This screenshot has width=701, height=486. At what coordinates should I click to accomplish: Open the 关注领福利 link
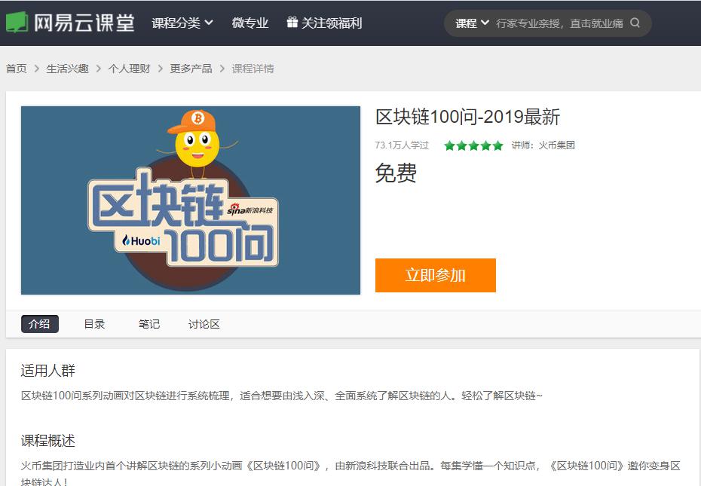[x=331, y=23]
